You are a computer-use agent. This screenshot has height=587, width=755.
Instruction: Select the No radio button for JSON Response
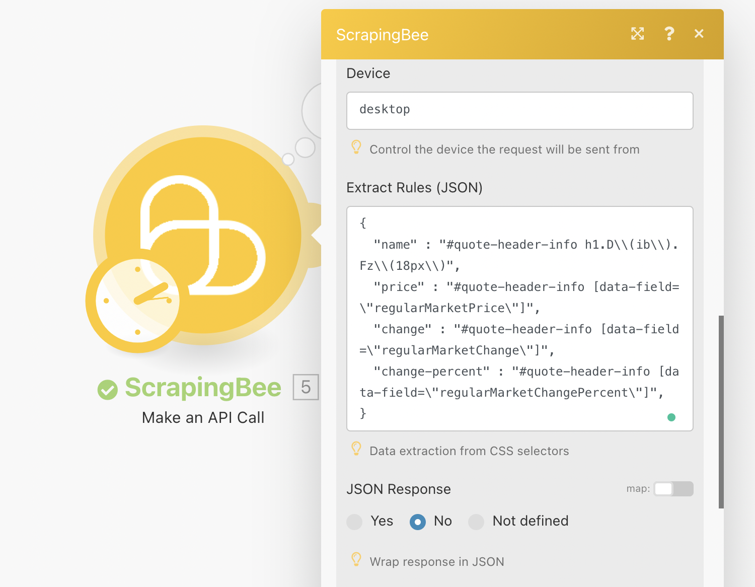418,522
